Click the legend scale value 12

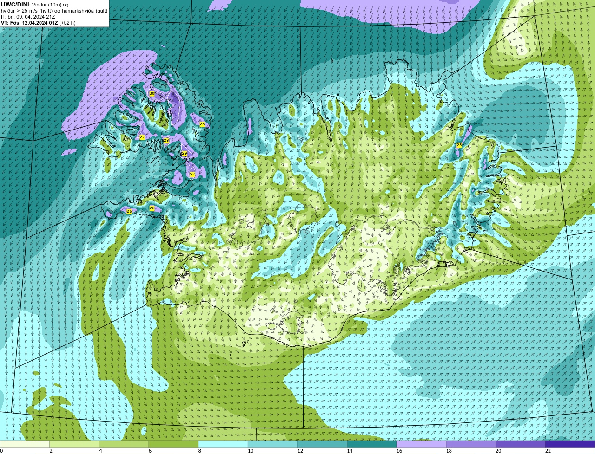point(300,451)
